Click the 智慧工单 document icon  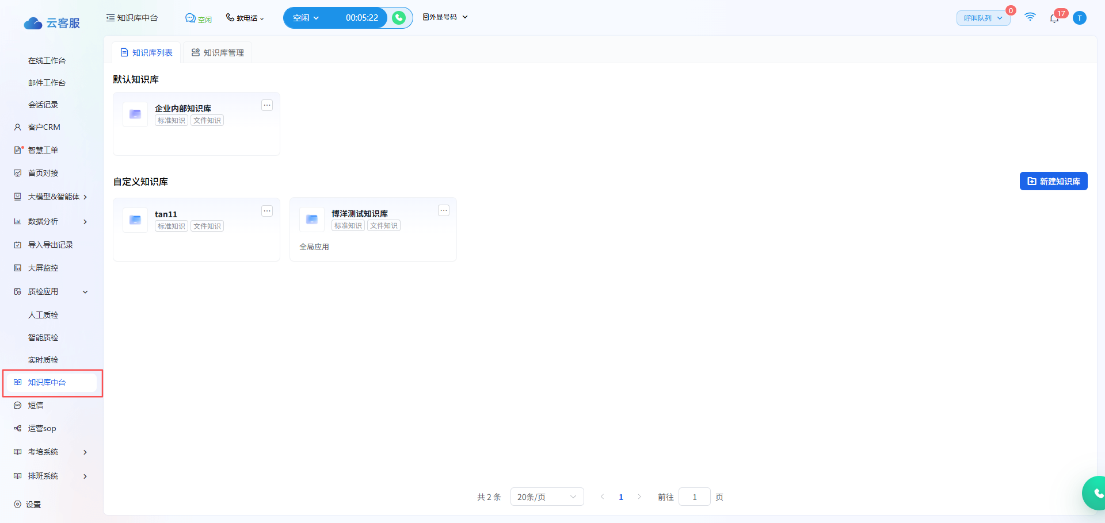click(18, 150)
